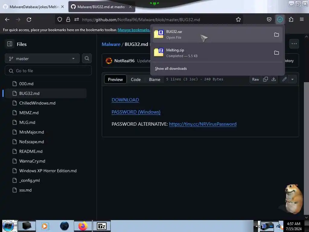The image size is (309, 232).
Task: Open media player taskbar icon
Action: (45, 226)
